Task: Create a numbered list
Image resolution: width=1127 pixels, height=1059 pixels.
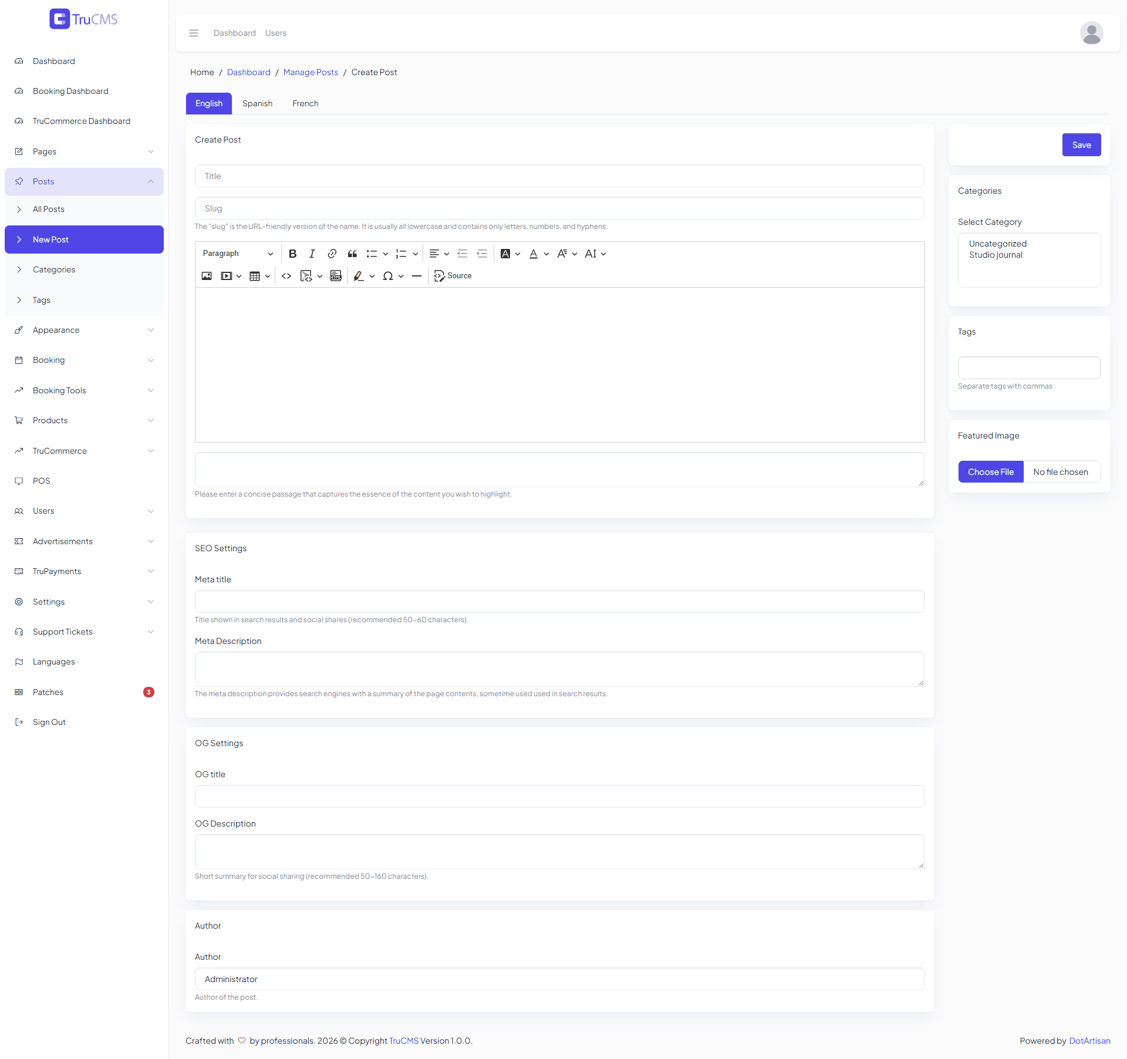Action: [x=401, y=254]
